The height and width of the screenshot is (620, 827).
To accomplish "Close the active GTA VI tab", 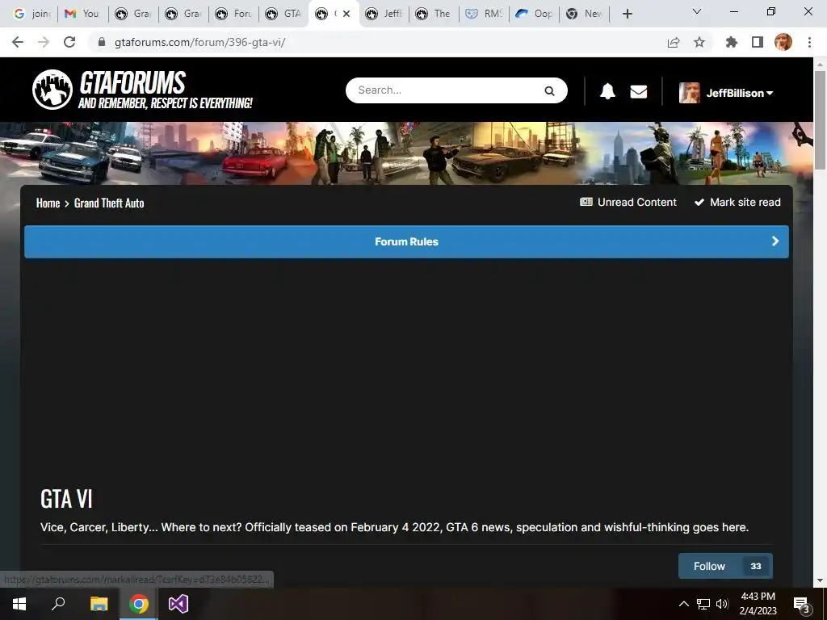I will point(346,14).
